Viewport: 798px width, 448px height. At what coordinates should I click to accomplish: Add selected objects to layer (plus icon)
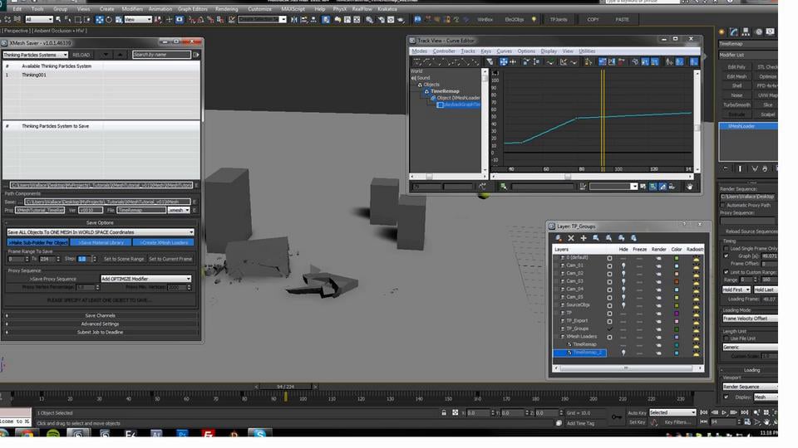click(584, 238)
